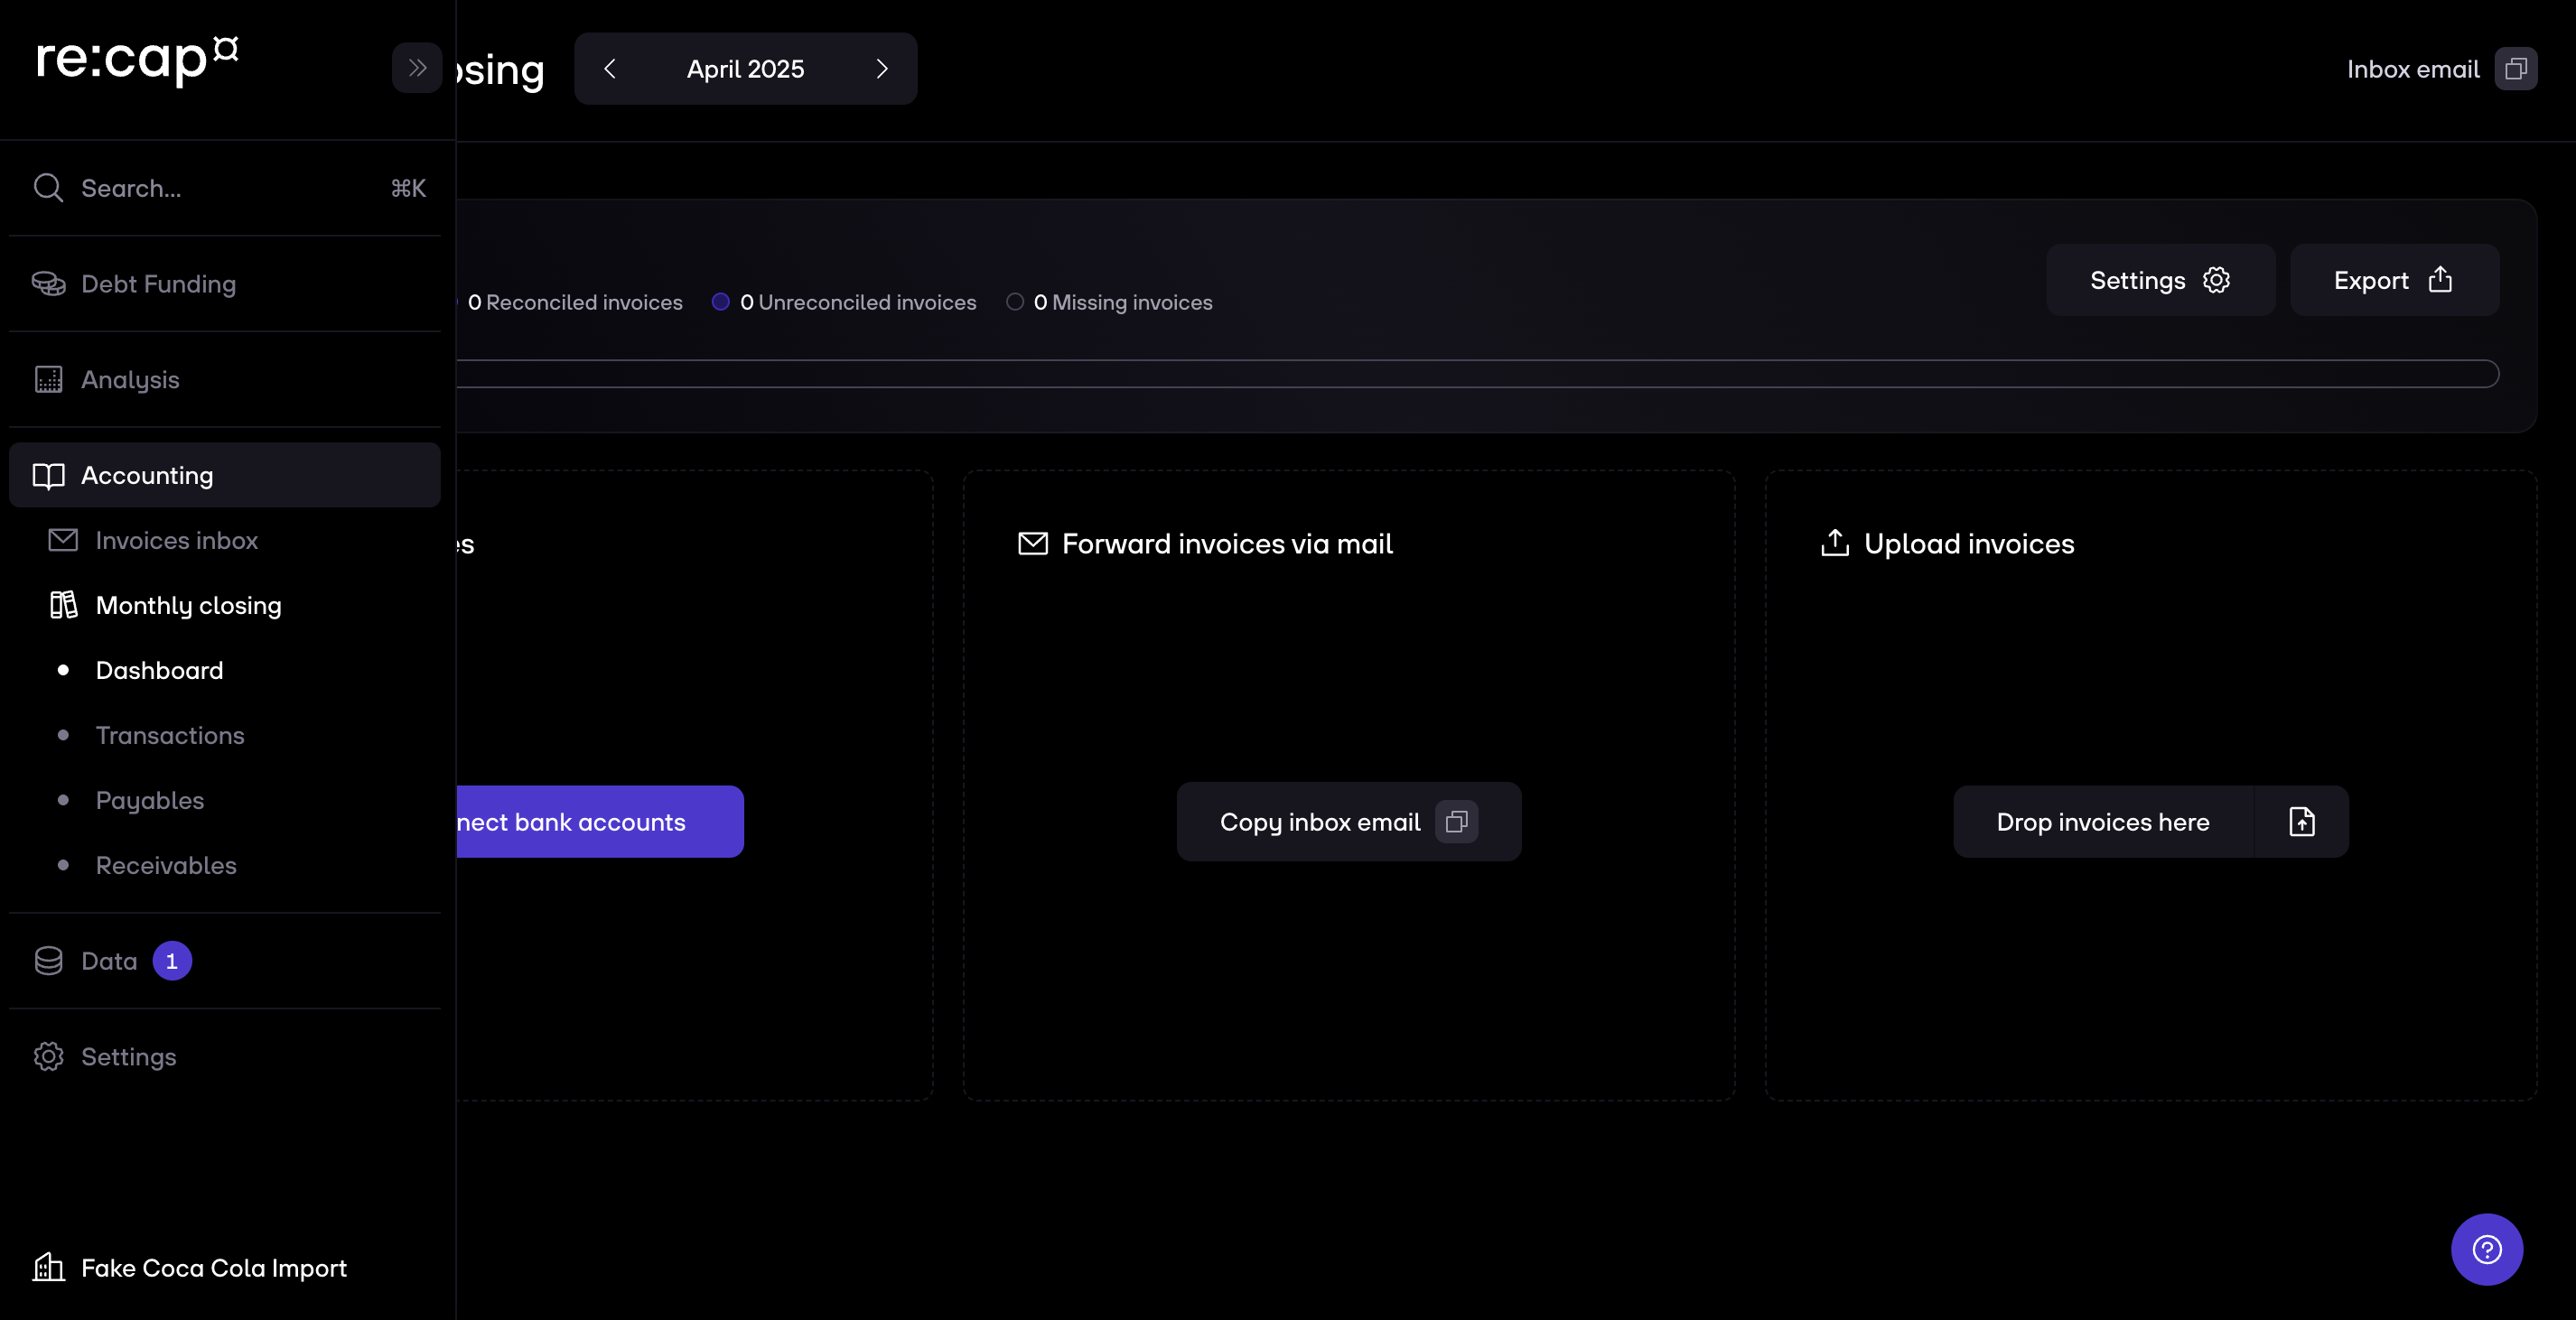Select Payables in sidebar submenu
This screenshot has width=2576, height=1320.
point(150,800)
